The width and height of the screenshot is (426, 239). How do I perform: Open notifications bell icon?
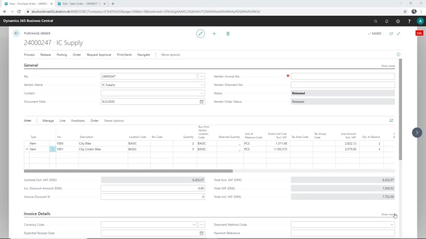click(x=387, y=21)
